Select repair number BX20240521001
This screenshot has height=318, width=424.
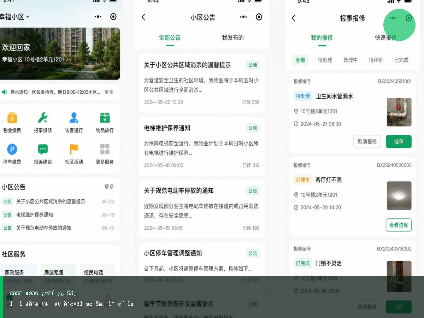tap(395, 81)
